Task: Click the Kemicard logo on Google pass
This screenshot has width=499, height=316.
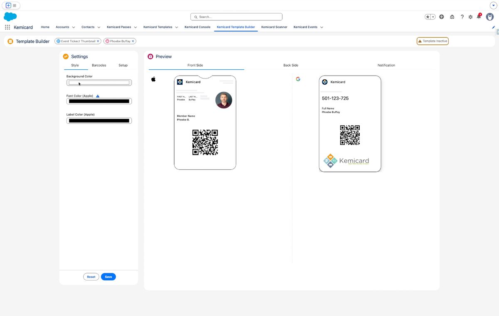Action: coord(325,82)
